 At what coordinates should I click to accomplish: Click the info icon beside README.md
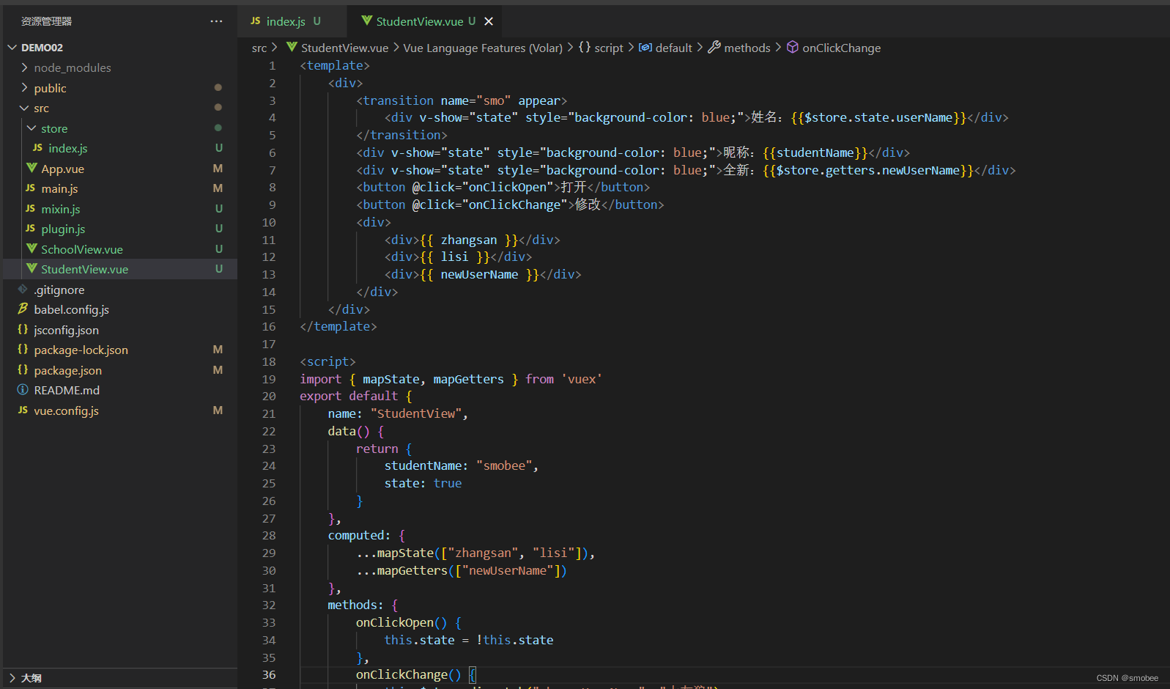(23, 390)
